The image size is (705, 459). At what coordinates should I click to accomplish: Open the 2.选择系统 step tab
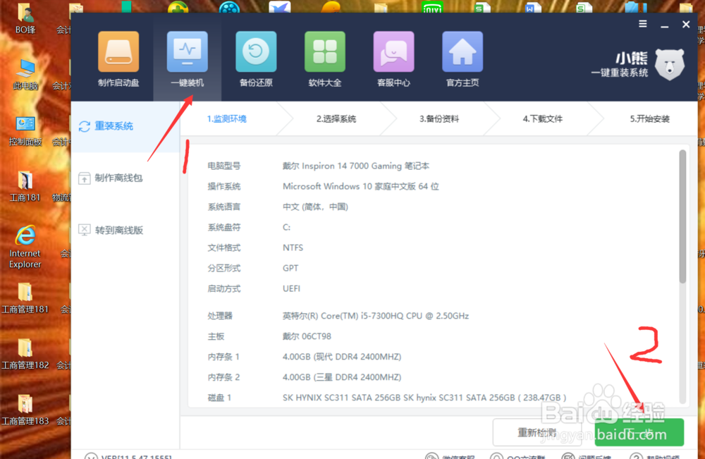(x=337, y=118)
